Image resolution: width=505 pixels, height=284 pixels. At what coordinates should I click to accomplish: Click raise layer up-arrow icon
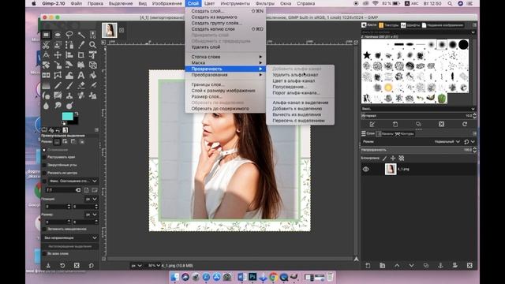pos(397,266)
